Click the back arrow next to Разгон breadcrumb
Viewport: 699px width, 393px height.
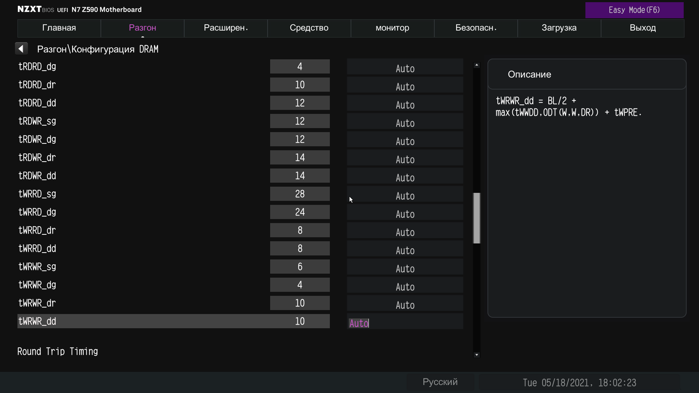click(x=21, y=49)
